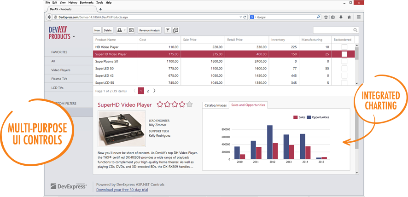408x197 pixels.
Task: Click the Download your free 30-day trial link
Action: click(122, 190)
